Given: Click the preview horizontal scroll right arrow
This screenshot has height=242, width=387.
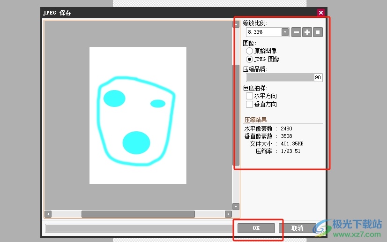Looking at the screenshot, I should coord(228,214).
